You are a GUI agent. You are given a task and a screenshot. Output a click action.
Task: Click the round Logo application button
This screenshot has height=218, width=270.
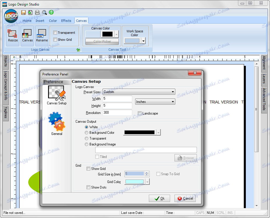pyautogui.click(x=11, y=16)
